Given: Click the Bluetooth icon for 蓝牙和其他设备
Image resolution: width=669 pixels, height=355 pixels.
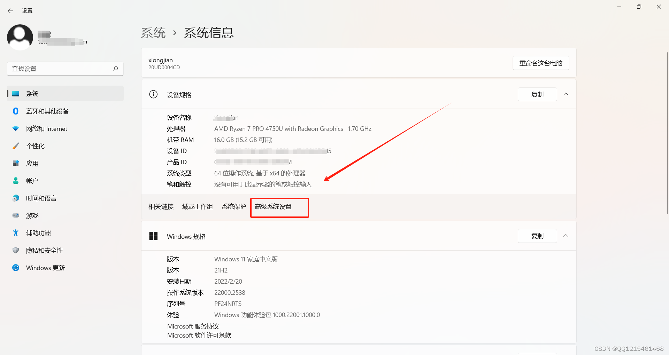Looking at the screenshot, I should click(16, 111).
